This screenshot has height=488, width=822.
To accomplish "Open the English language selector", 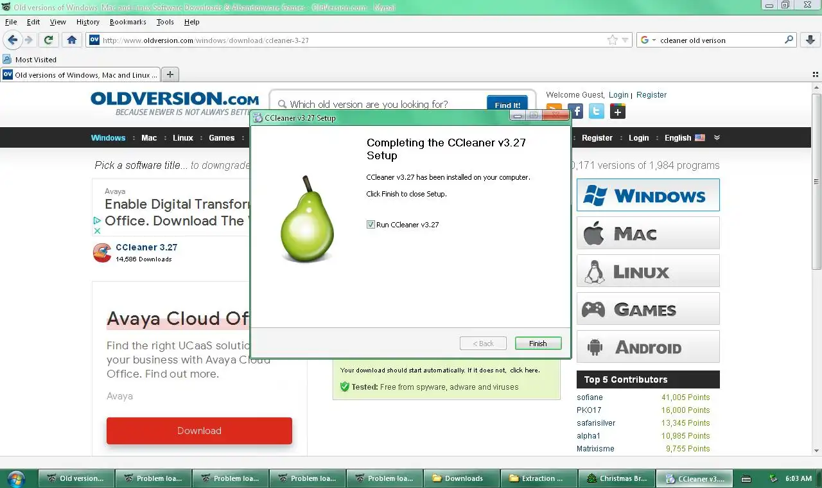I will [x=685, y=137].
